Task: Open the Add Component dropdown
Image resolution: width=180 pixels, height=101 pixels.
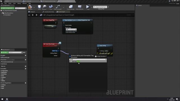Action: (8, 8)
